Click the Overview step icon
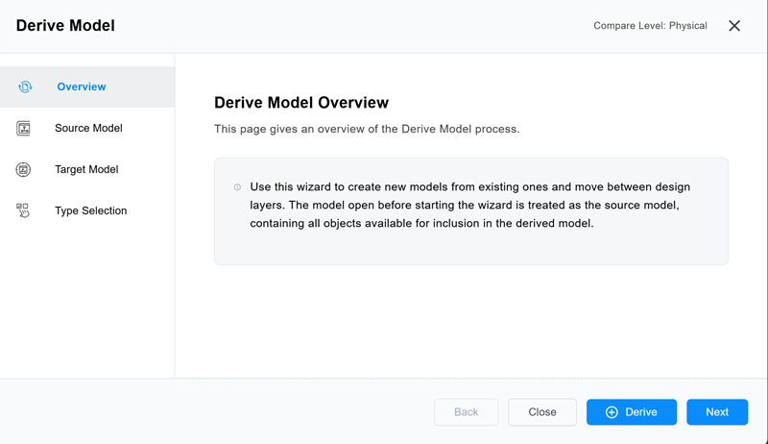The width and height of the screenshot is (768, 444). [x=25, y=86]
